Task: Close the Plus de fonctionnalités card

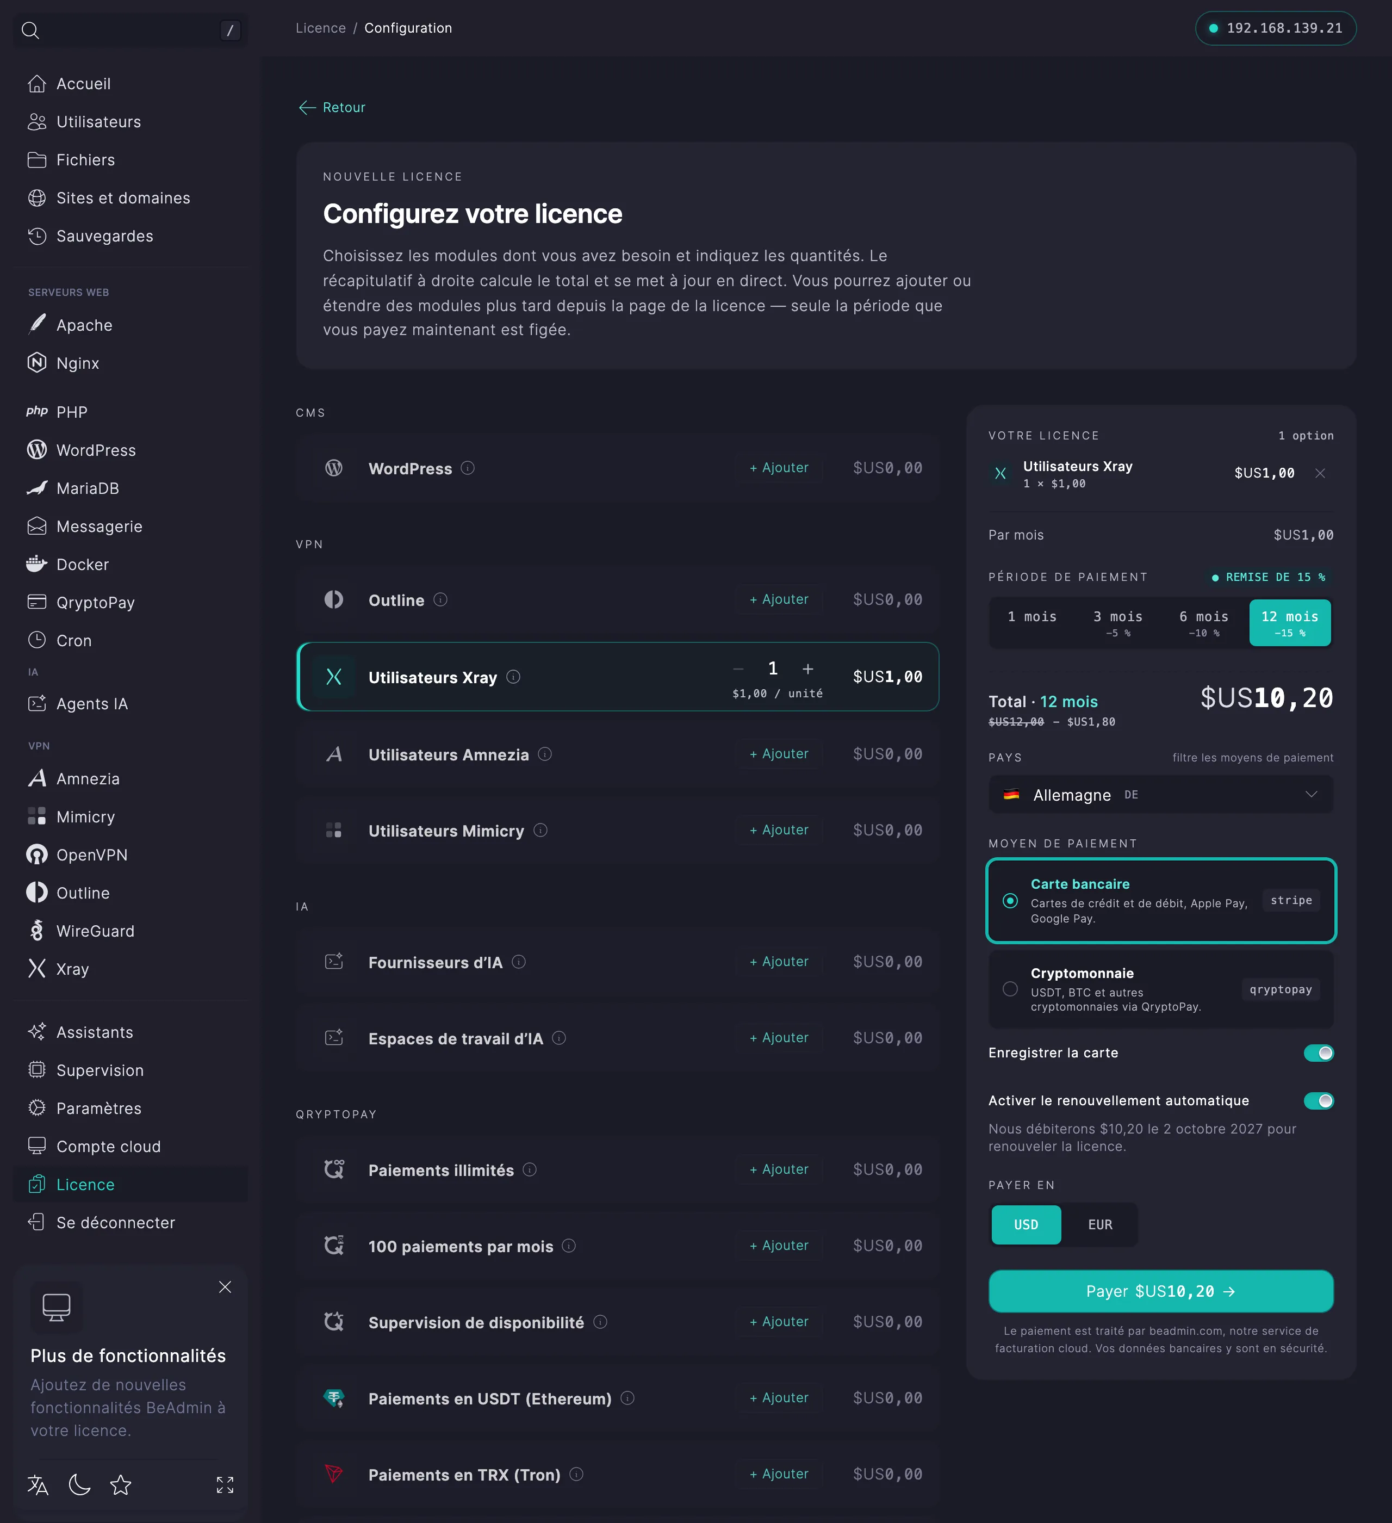Action: pyautogui.click(x=225, y=1286)
